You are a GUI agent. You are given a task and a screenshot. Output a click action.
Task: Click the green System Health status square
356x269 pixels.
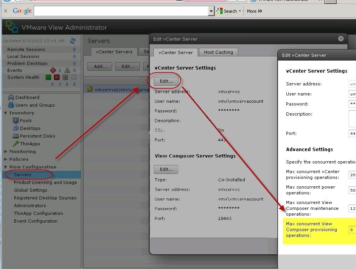(48, 77)
